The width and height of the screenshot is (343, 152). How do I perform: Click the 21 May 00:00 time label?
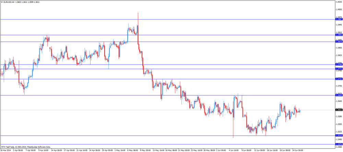coord(184,151)
